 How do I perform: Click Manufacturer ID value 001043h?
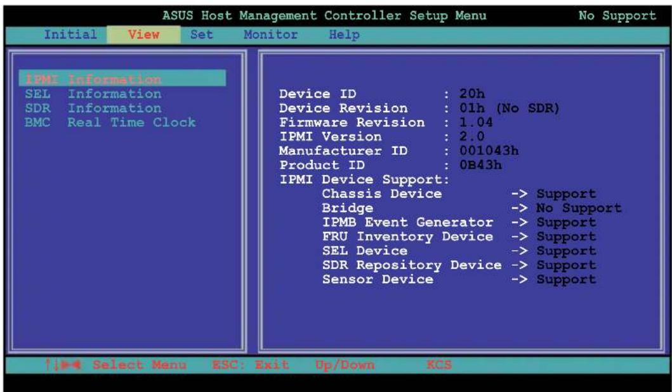tap(489, 151)
